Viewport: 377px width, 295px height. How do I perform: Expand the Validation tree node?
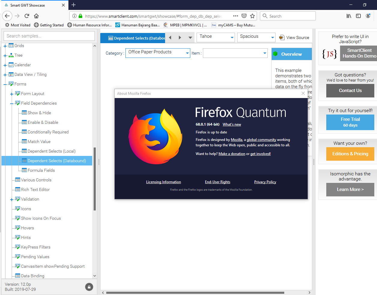point(11,199)
